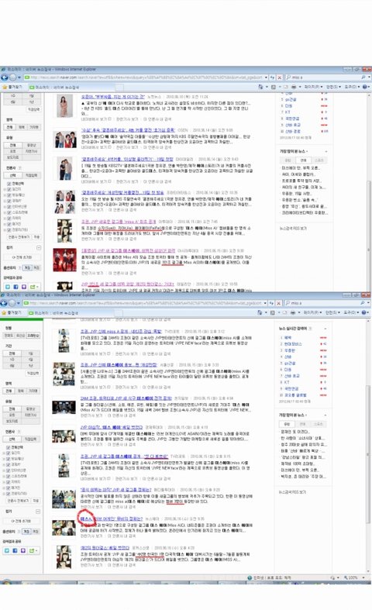372x610 pixels.
Task: Go back using upper browser window's Back arrow
Action: [x=5, y=78]
